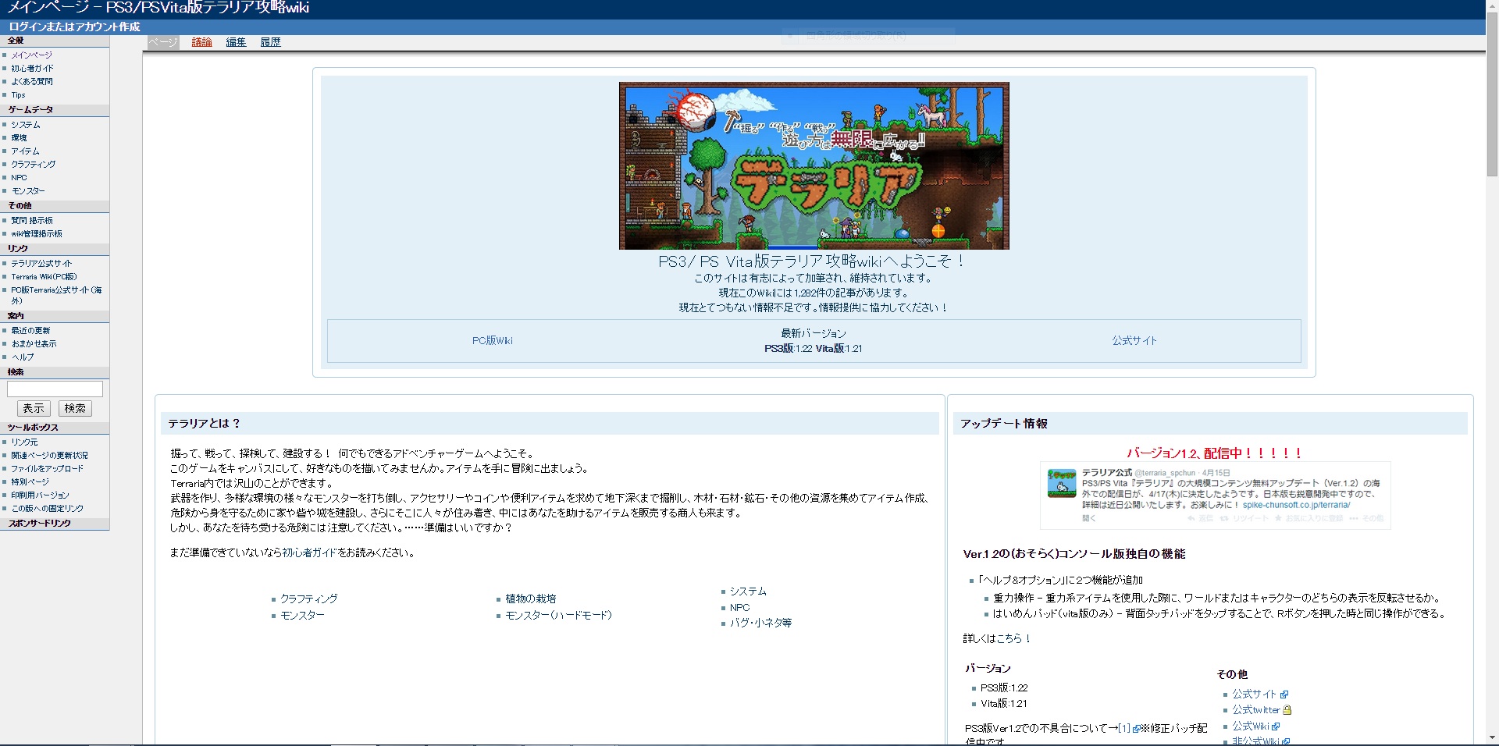Open the 議論 (Discussion) tab

click(202, 42)
